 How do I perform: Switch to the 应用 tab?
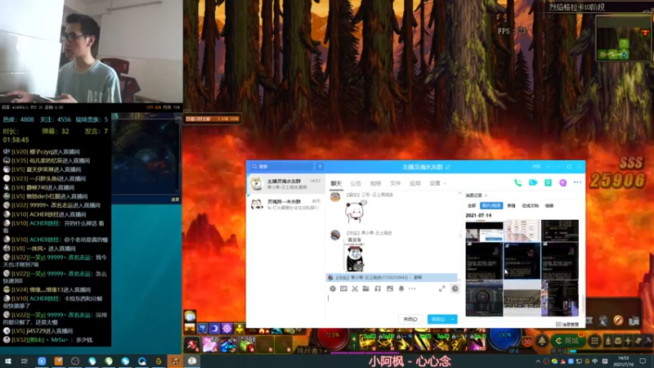[x=414, y=183]
